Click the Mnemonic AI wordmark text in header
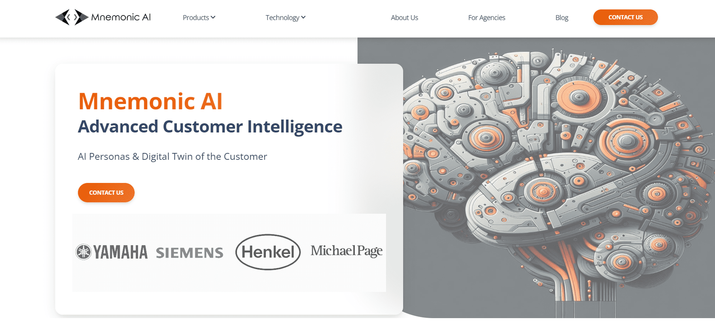715x323 pixels. 121,17
